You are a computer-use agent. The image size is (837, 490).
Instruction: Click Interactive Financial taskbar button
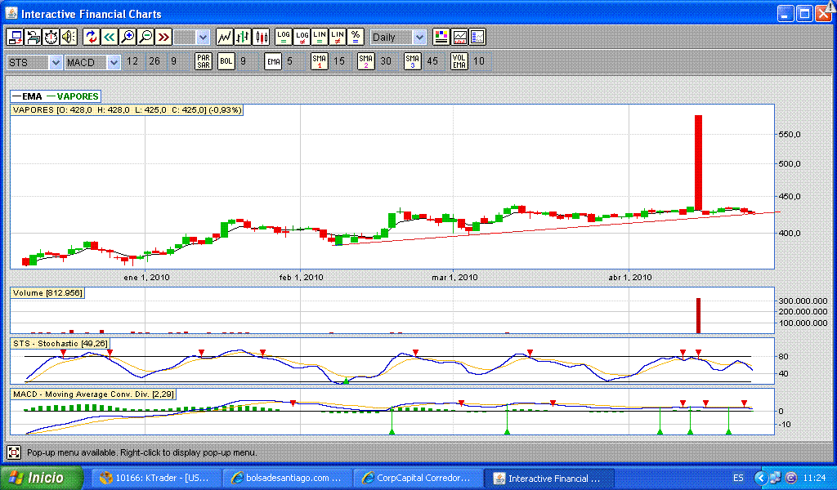click(x=548, y=479)
